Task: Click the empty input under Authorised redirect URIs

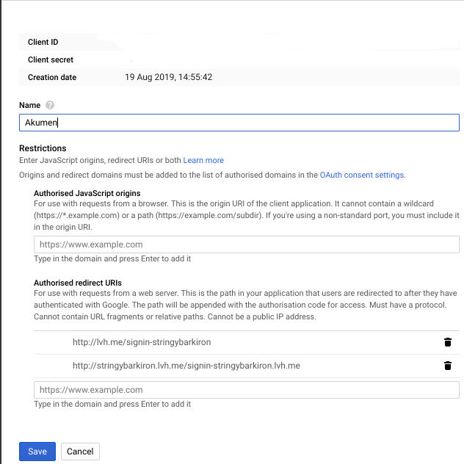Action: click(247, 390)
